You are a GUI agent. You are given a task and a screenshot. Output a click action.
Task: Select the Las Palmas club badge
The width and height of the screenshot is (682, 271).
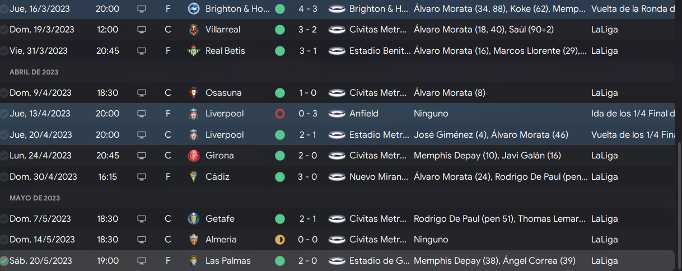tap(193, 261)
